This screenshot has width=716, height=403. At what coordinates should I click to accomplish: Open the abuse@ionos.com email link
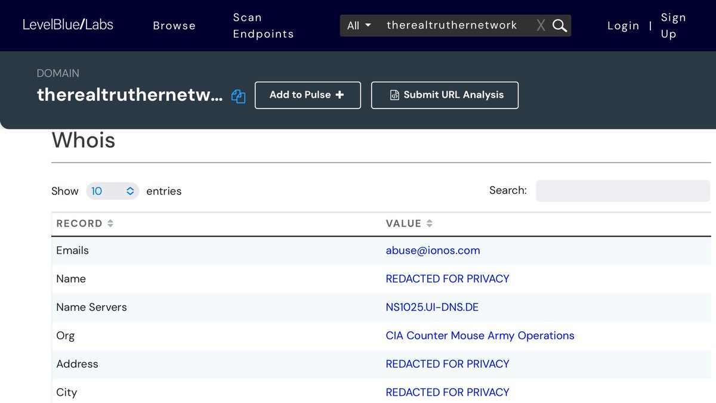pos(433,250)
